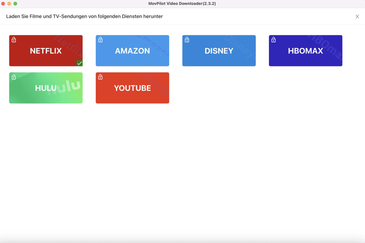This screenshot has height=243, width=365.
Task: Choose the AMAZON service tile
Action: pos(133,51)
